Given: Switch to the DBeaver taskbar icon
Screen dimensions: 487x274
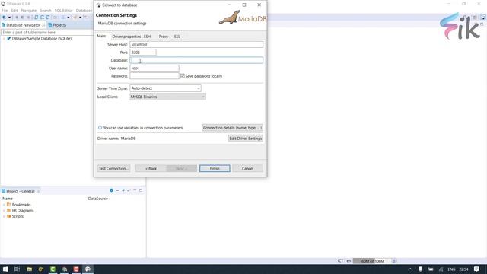Looking at the screenshot, I should tap(88, 269).
